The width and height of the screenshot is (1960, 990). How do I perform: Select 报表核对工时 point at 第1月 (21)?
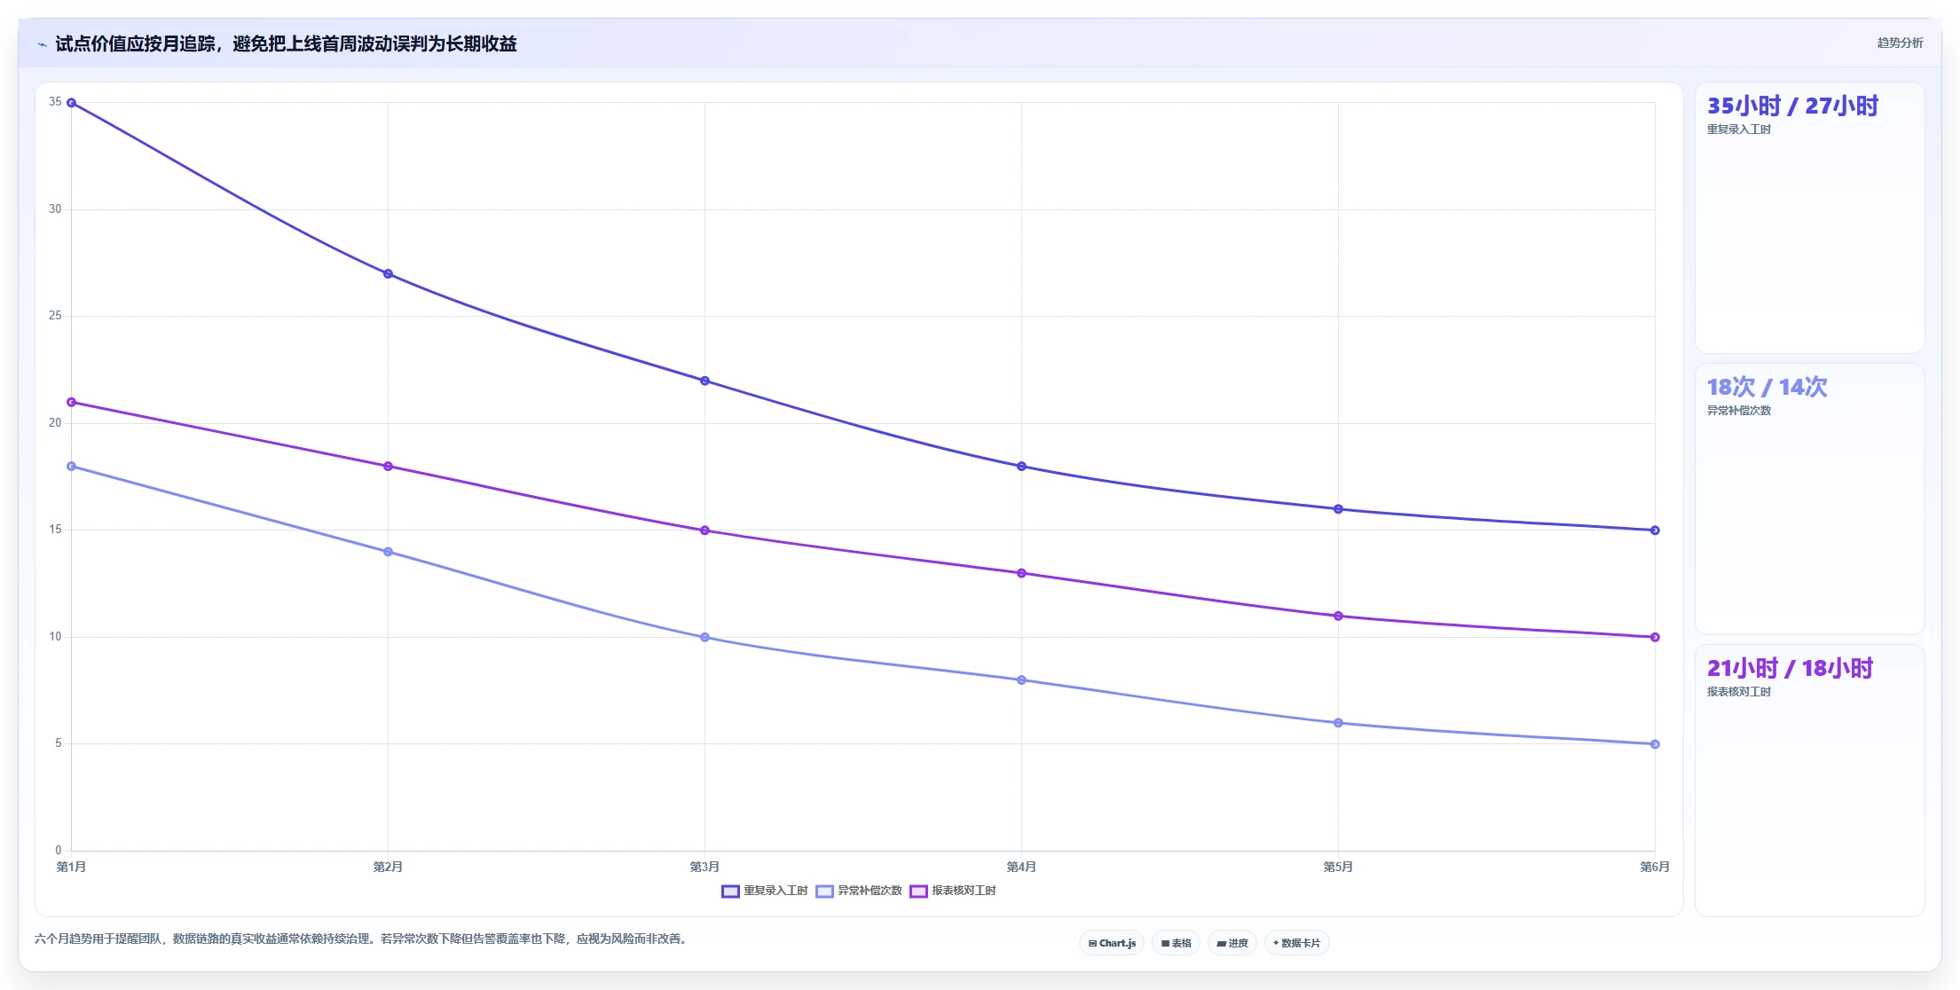point(72,403)
